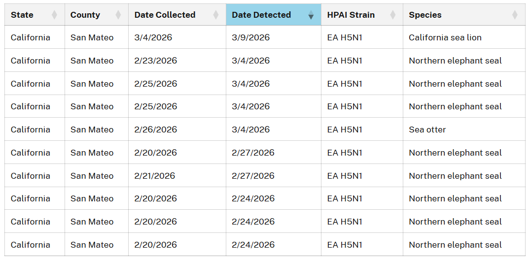Click the HPAI Strain column header
This screenshot has width=529, height=260.
[362, 15]
